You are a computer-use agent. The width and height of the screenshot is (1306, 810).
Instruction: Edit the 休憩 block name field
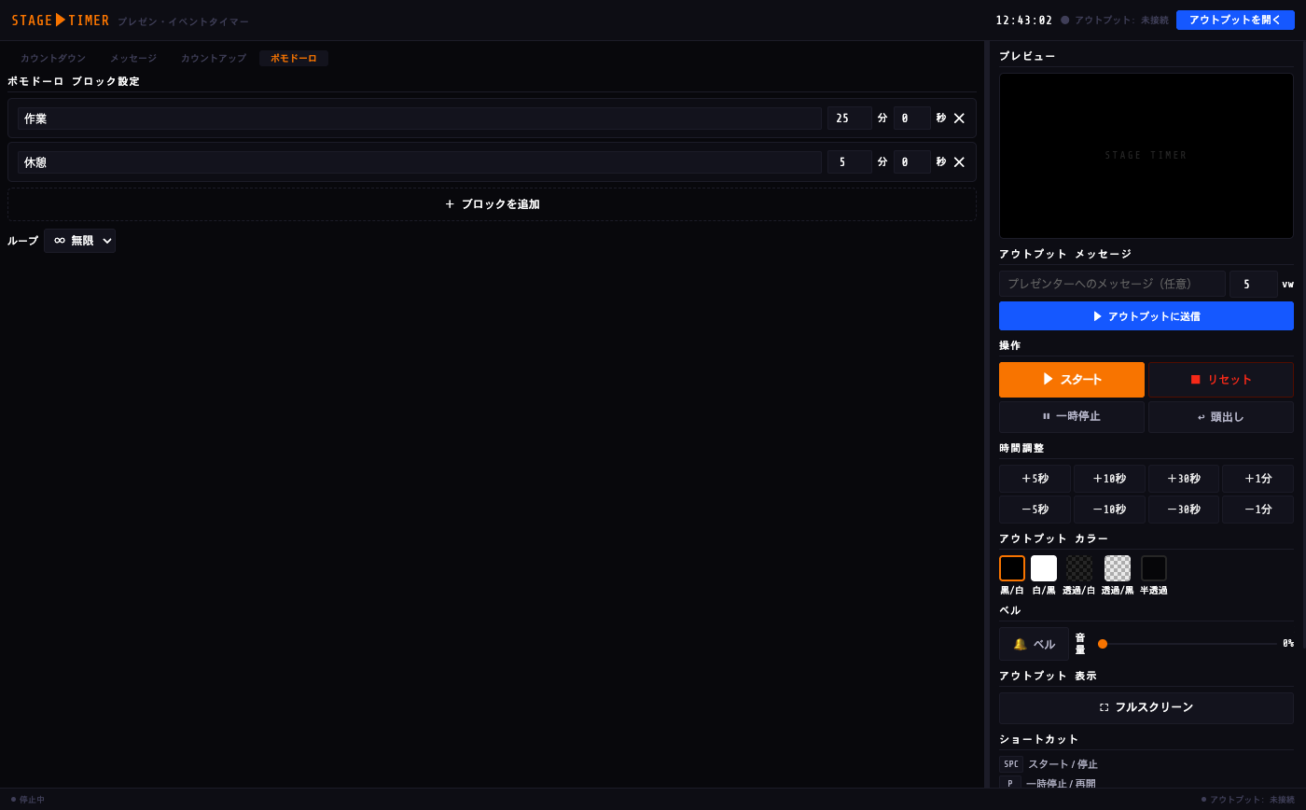pyautogui.click(x=419, y=162)
